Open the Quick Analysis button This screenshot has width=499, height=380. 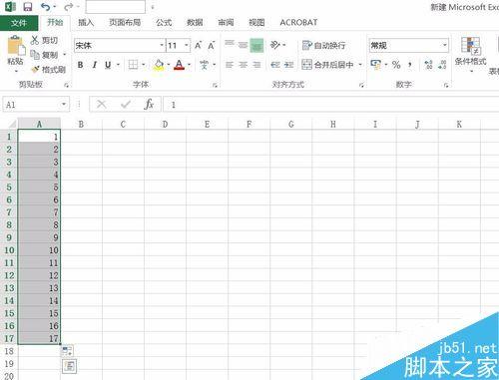coord(70,366)
